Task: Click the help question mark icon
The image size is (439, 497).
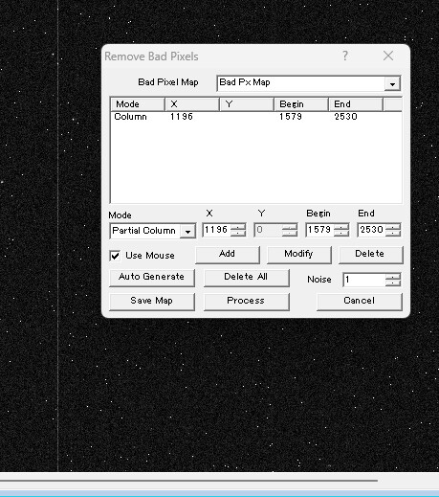Action: tap(345, 56)
